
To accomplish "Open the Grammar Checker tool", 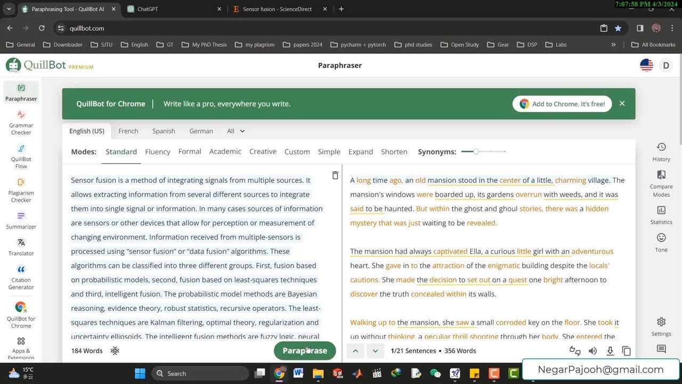I will click(x=21, y=122).
